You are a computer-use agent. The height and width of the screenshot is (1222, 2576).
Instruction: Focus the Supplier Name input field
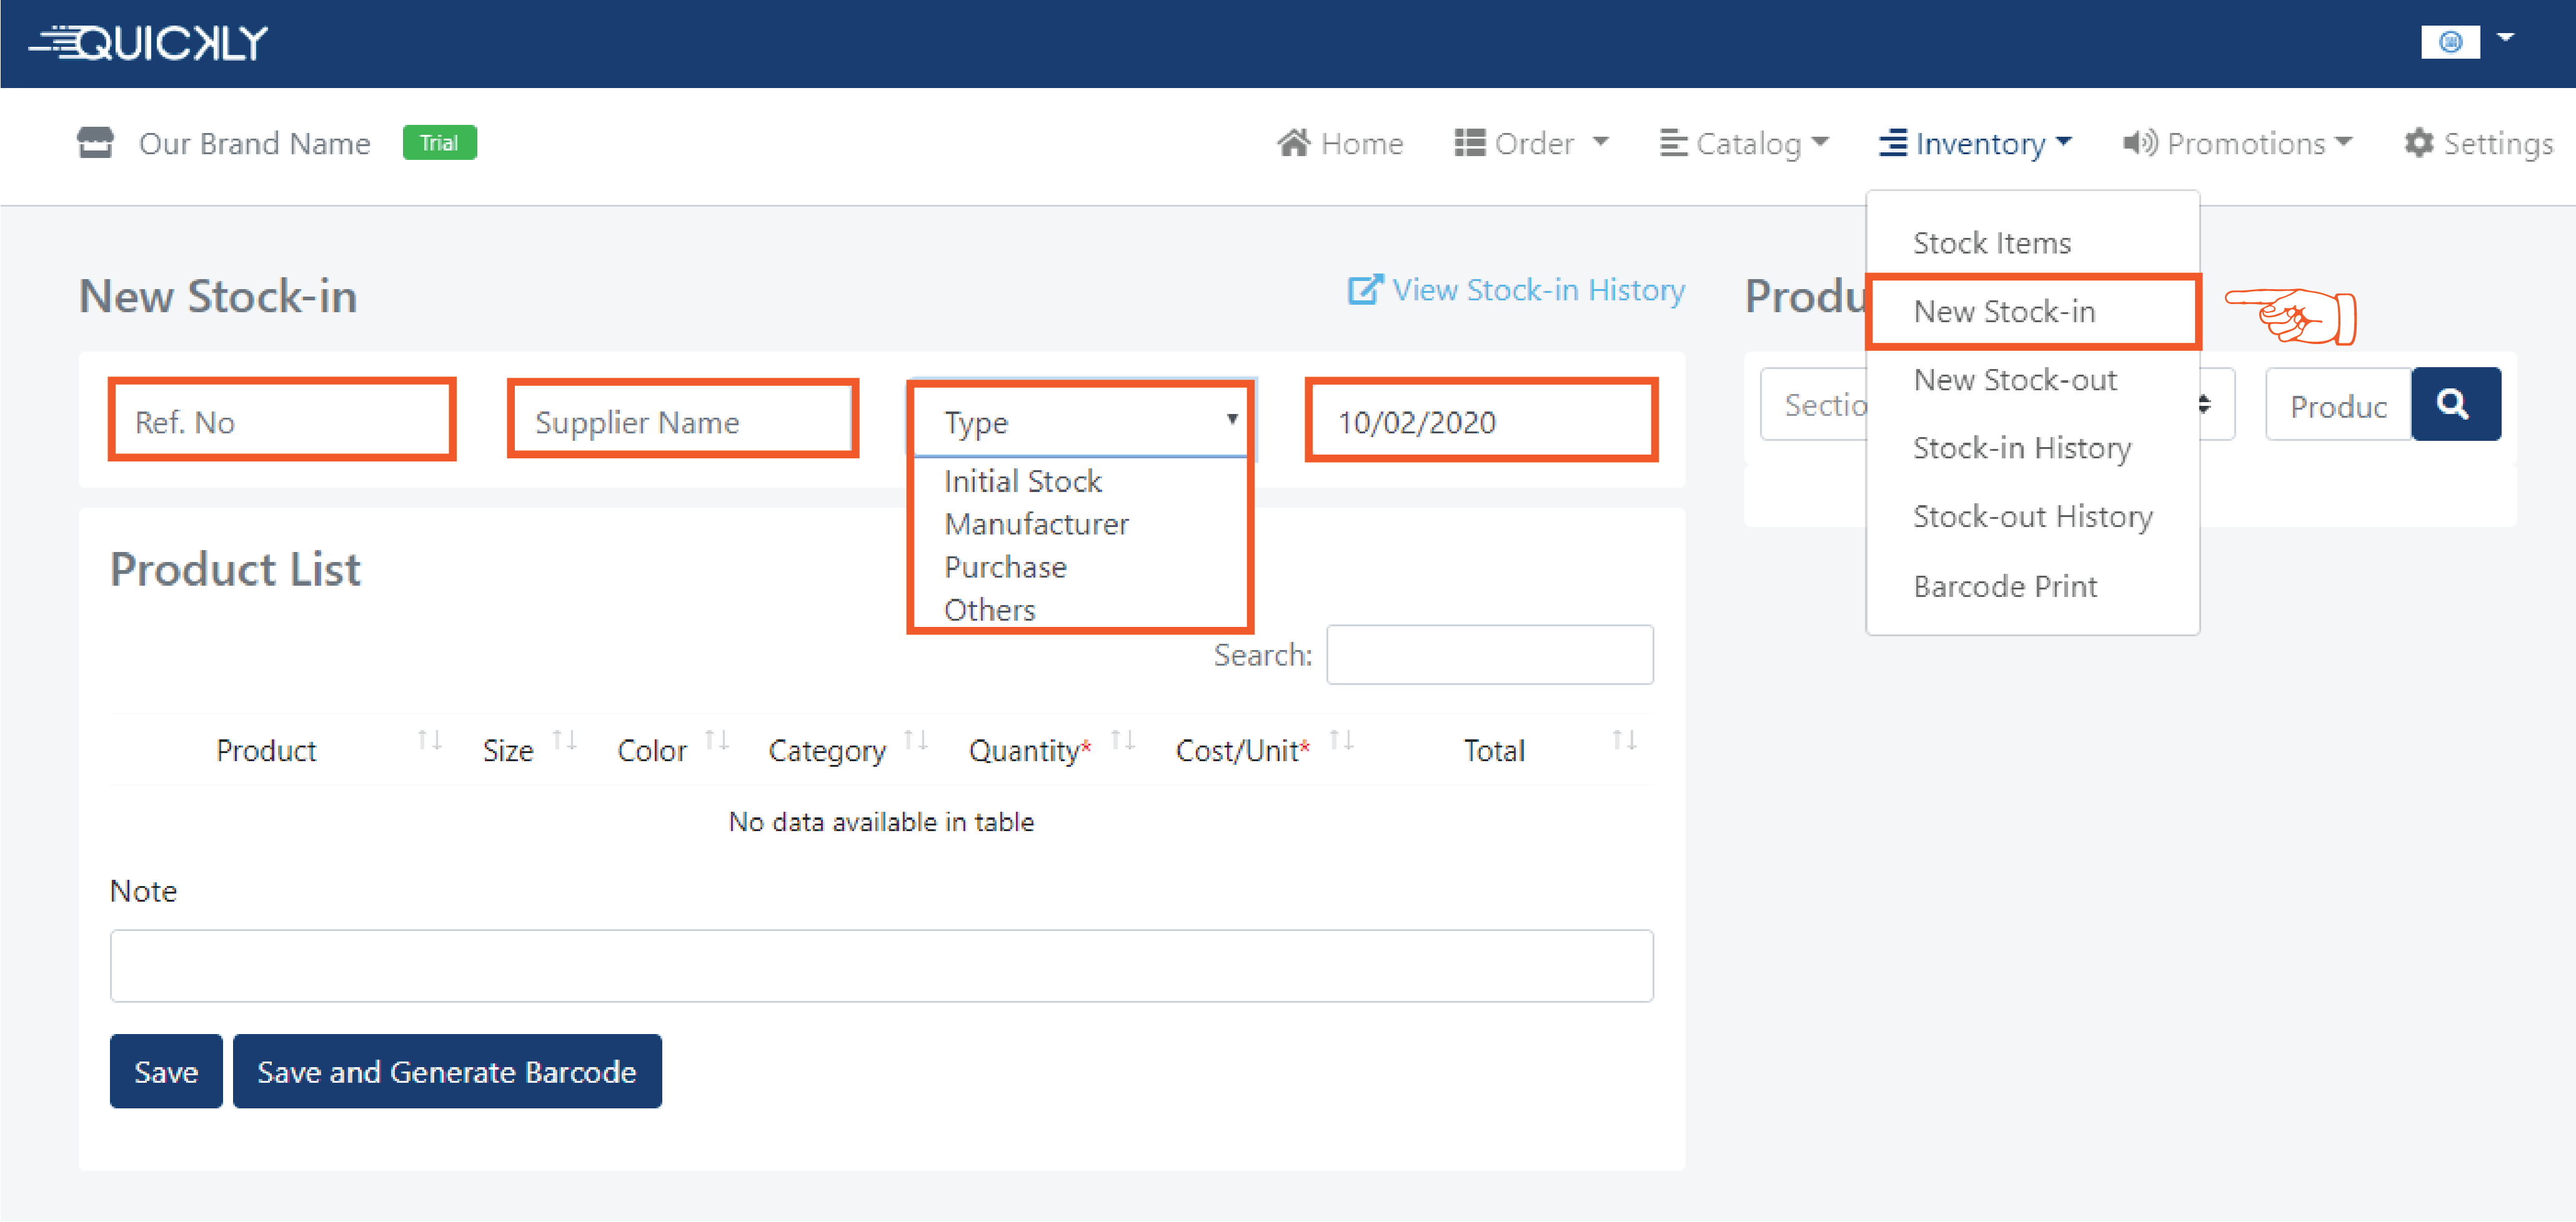click(x=682, y=423)
